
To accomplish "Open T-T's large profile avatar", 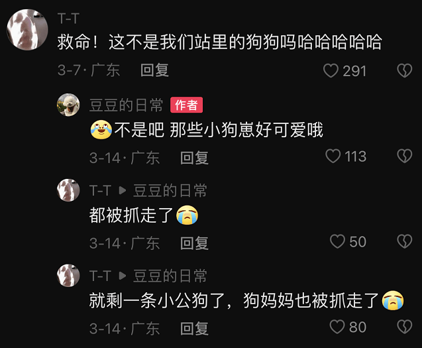I will (x=27, y=30).
